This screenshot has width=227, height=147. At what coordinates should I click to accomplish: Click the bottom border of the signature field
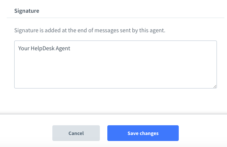click(x=116, y=88)
